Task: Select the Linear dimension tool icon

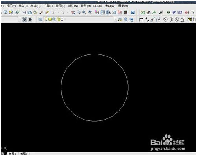Action: (x=141, y=20)
